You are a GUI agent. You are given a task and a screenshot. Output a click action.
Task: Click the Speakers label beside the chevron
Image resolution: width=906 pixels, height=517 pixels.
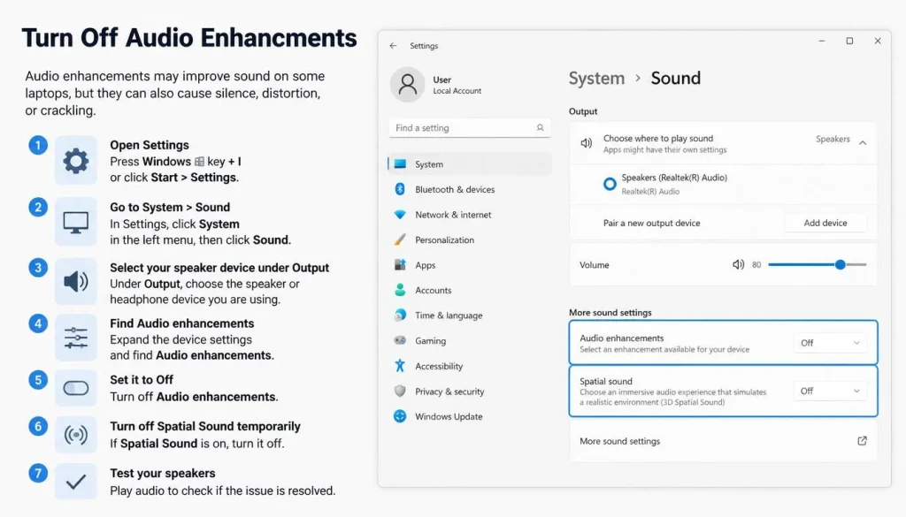(x=833, y=139)
